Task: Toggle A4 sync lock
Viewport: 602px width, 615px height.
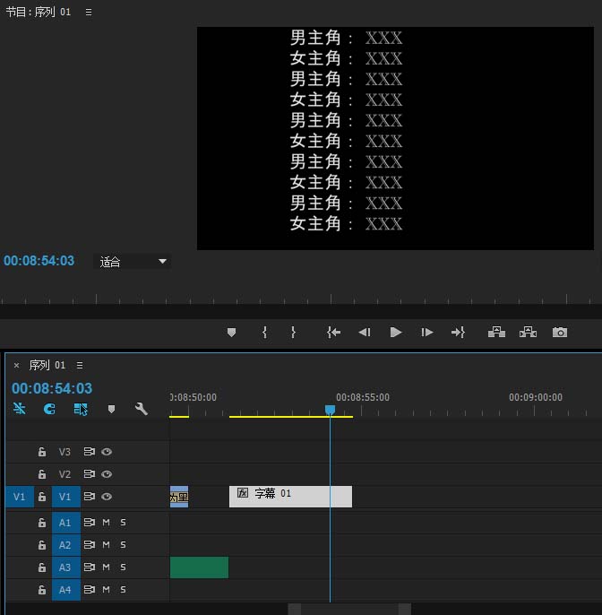Action: tap(90, 590)
